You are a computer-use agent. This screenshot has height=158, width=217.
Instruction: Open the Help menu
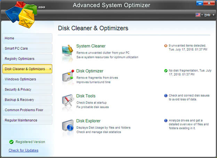click(207, 15)
